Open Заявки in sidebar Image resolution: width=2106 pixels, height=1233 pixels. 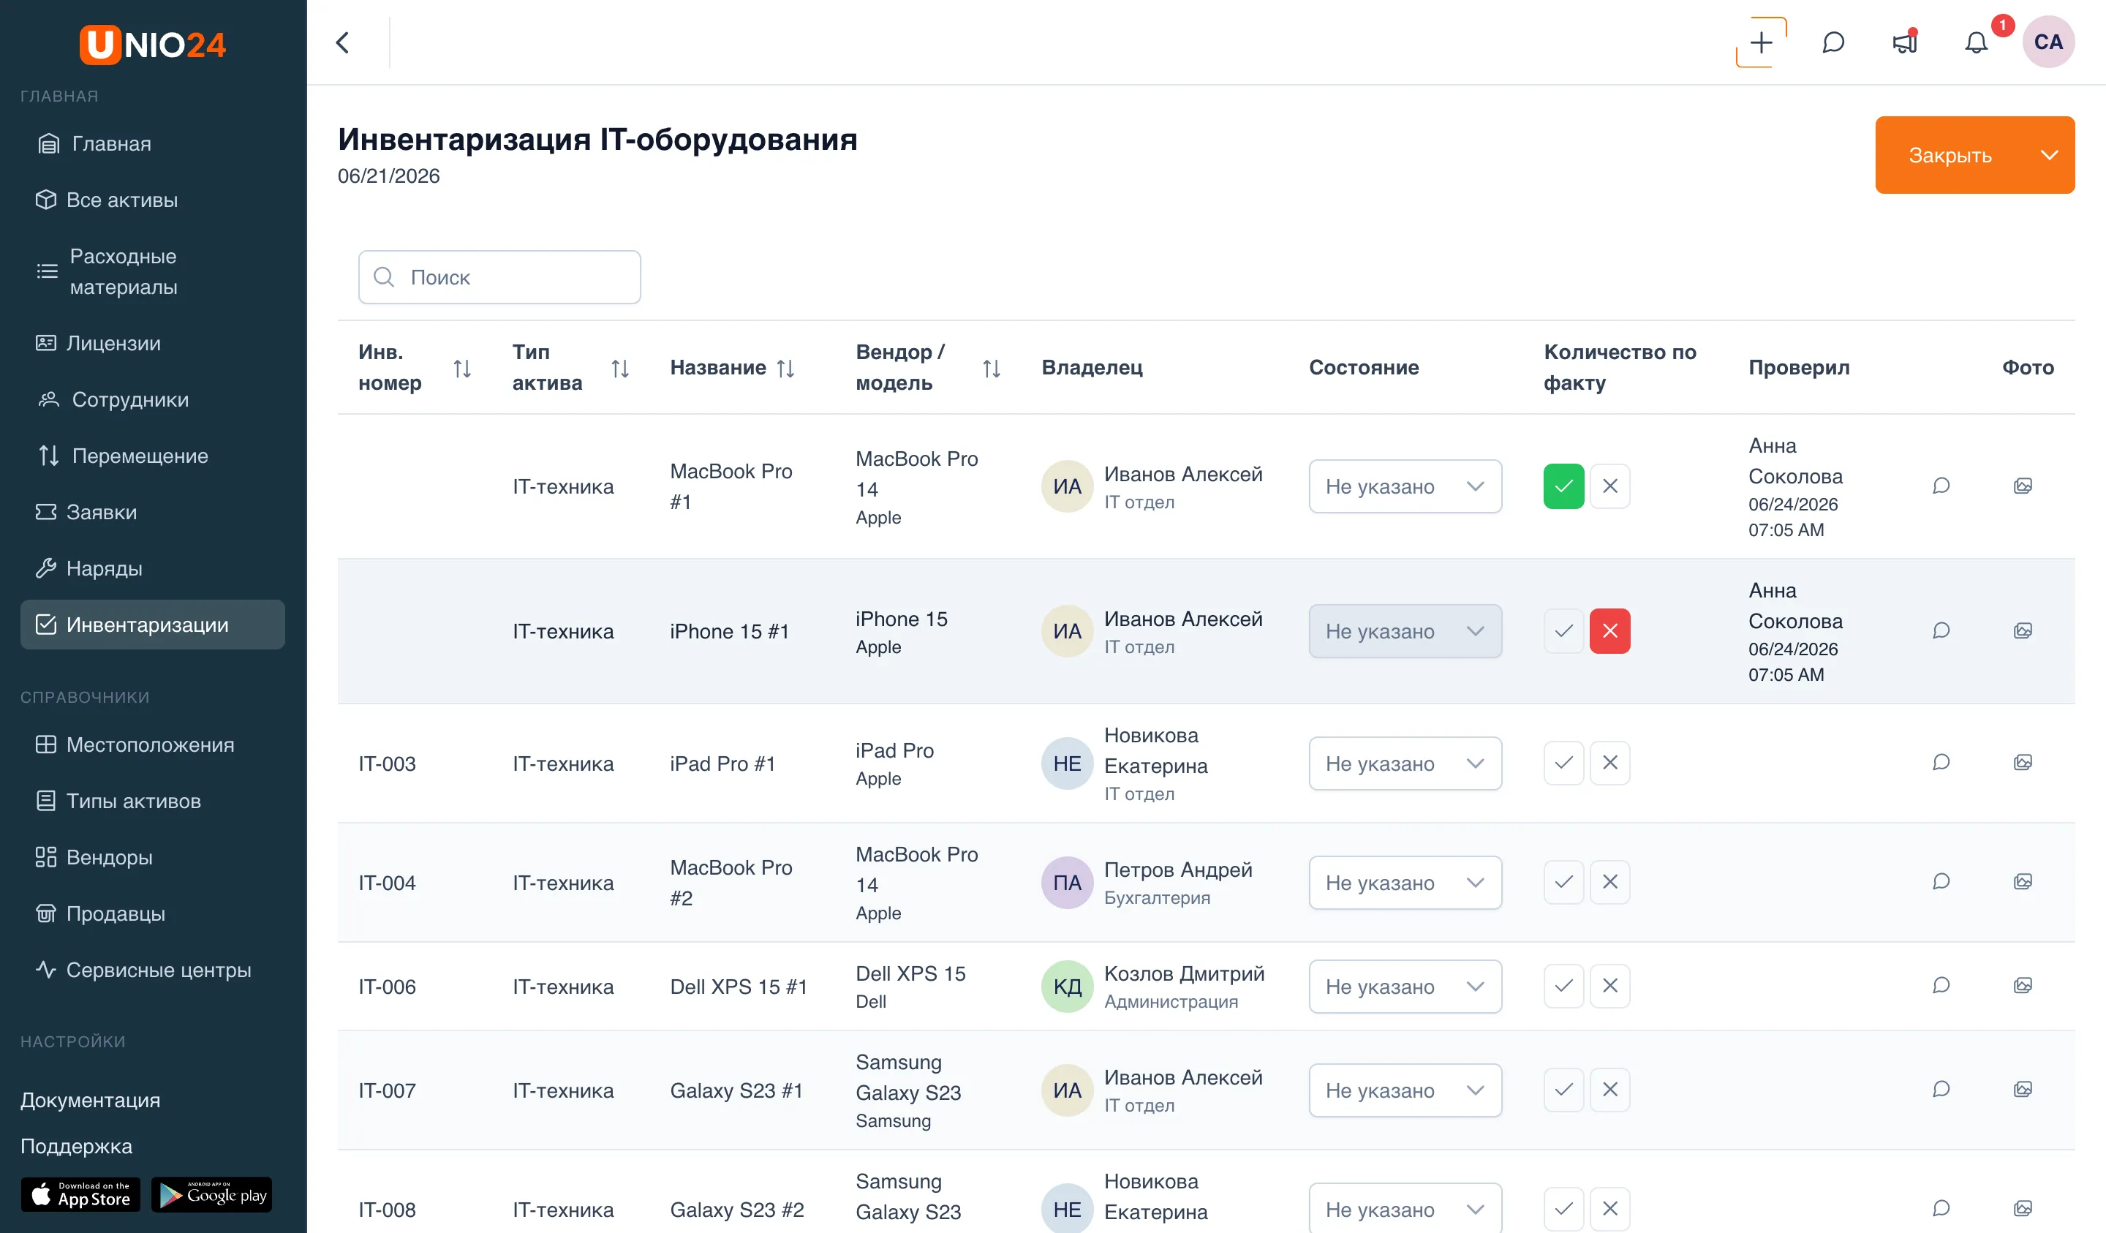[152, 512]
